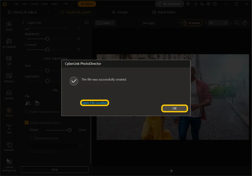Open the AI Creativity sidebar tool
The image size is (252, 176).
click(9, 43)
